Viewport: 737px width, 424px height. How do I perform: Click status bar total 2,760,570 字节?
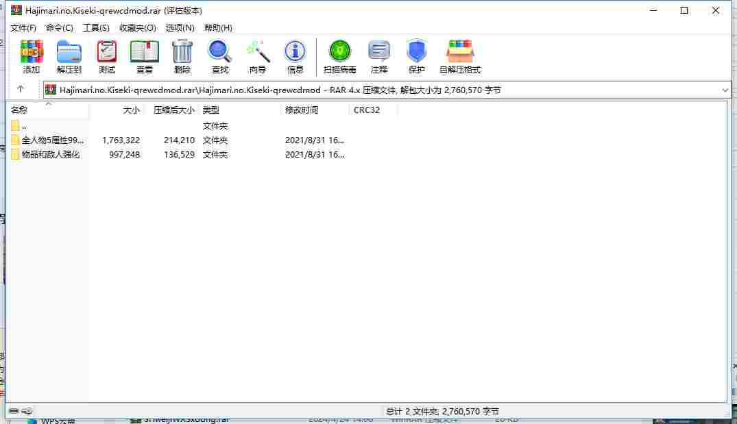(x=470, y=411)
